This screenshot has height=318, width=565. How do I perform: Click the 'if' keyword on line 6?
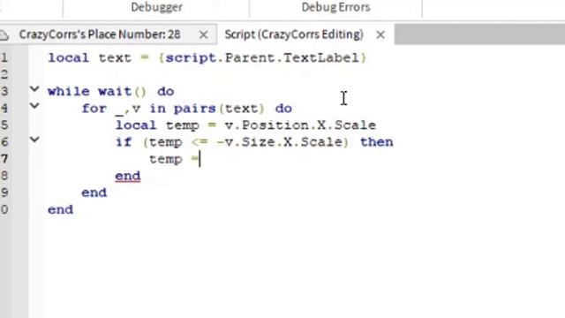pos(124,142)
